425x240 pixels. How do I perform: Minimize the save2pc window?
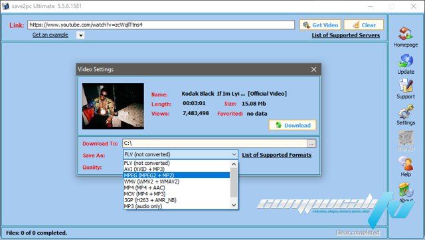pos(371,6)
